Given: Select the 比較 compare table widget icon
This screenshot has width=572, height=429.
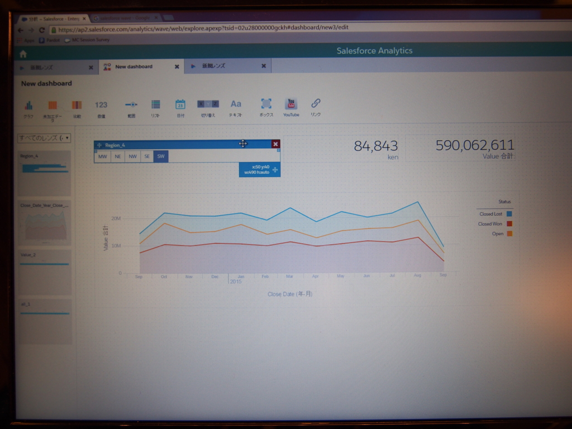Looking at the screenshot, I should click(x=77, y=109).
